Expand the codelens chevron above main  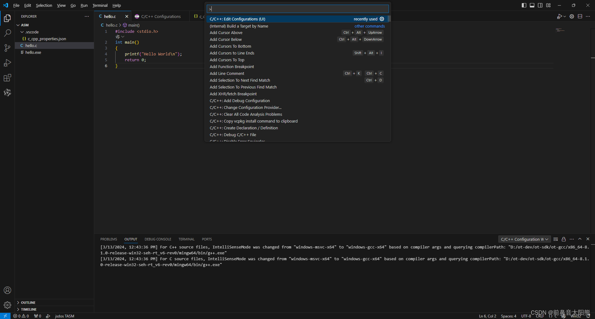pyautogui.click(x=123, y=37)
